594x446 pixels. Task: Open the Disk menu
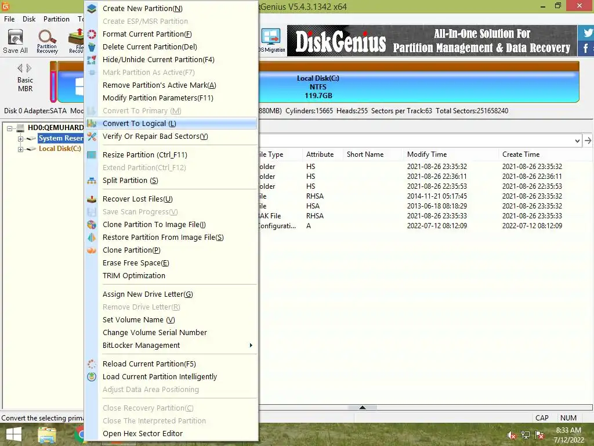click(x=29, y=19)
